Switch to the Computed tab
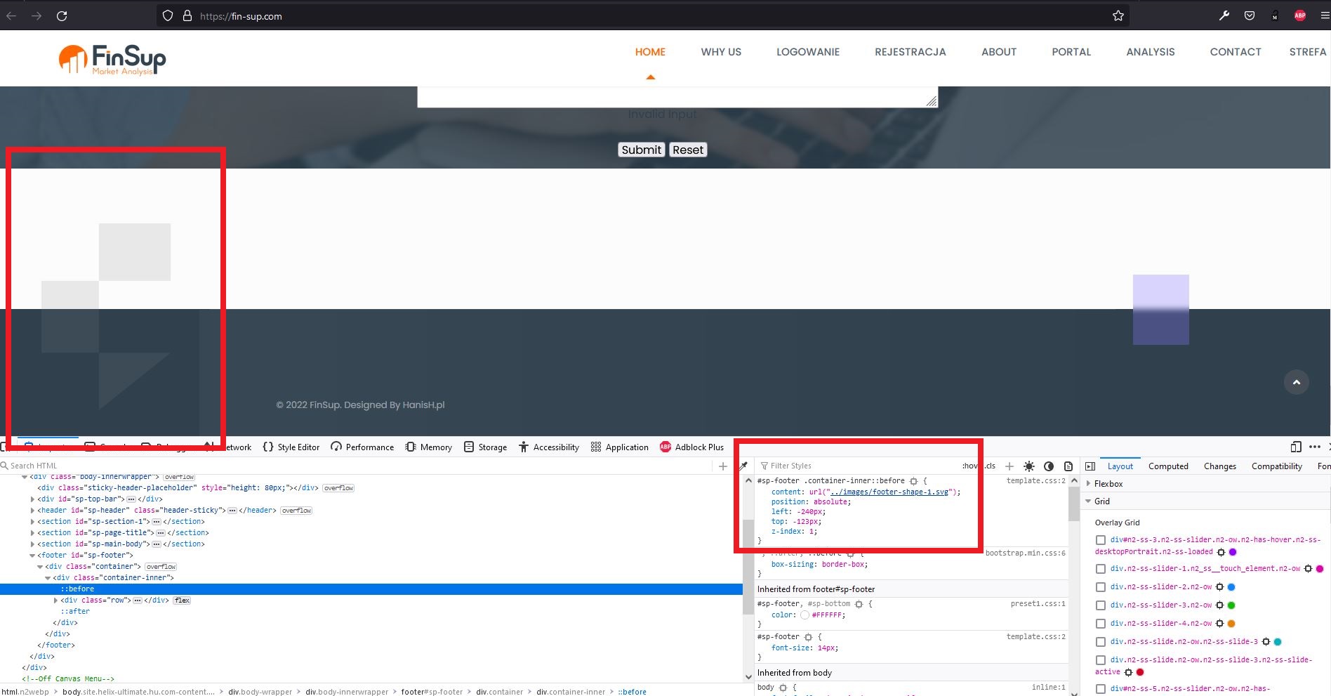1331x696 pixels. click(1168, 466)
